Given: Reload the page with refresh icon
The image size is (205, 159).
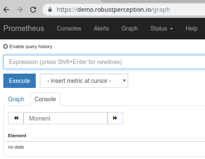Looking at the screenshot, I should click(33, 10).
